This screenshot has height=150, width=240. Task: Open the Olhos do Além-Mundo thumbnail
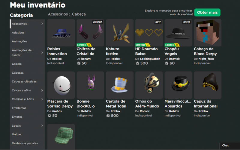coord(149,85)
